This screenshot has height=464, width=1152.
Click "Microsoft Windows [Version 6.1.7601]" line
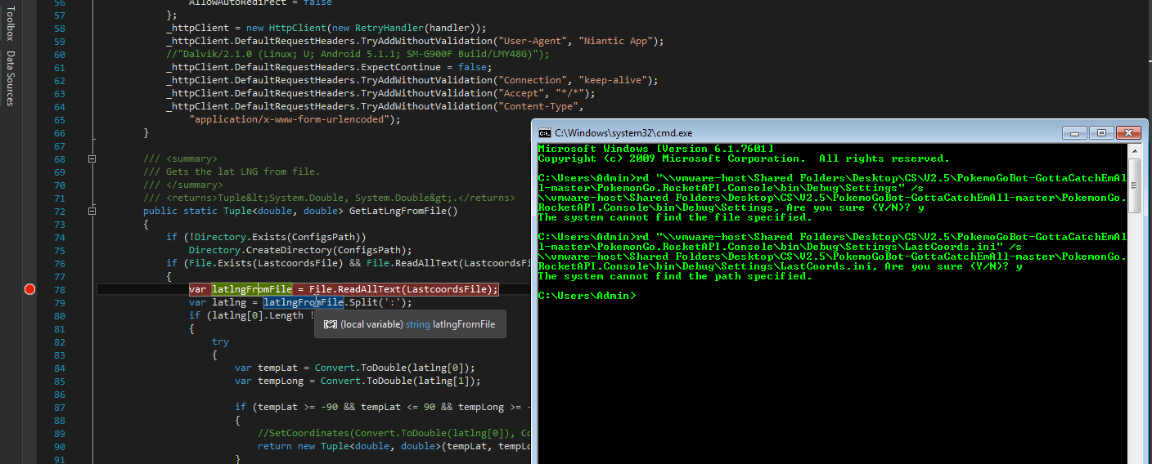655,149
